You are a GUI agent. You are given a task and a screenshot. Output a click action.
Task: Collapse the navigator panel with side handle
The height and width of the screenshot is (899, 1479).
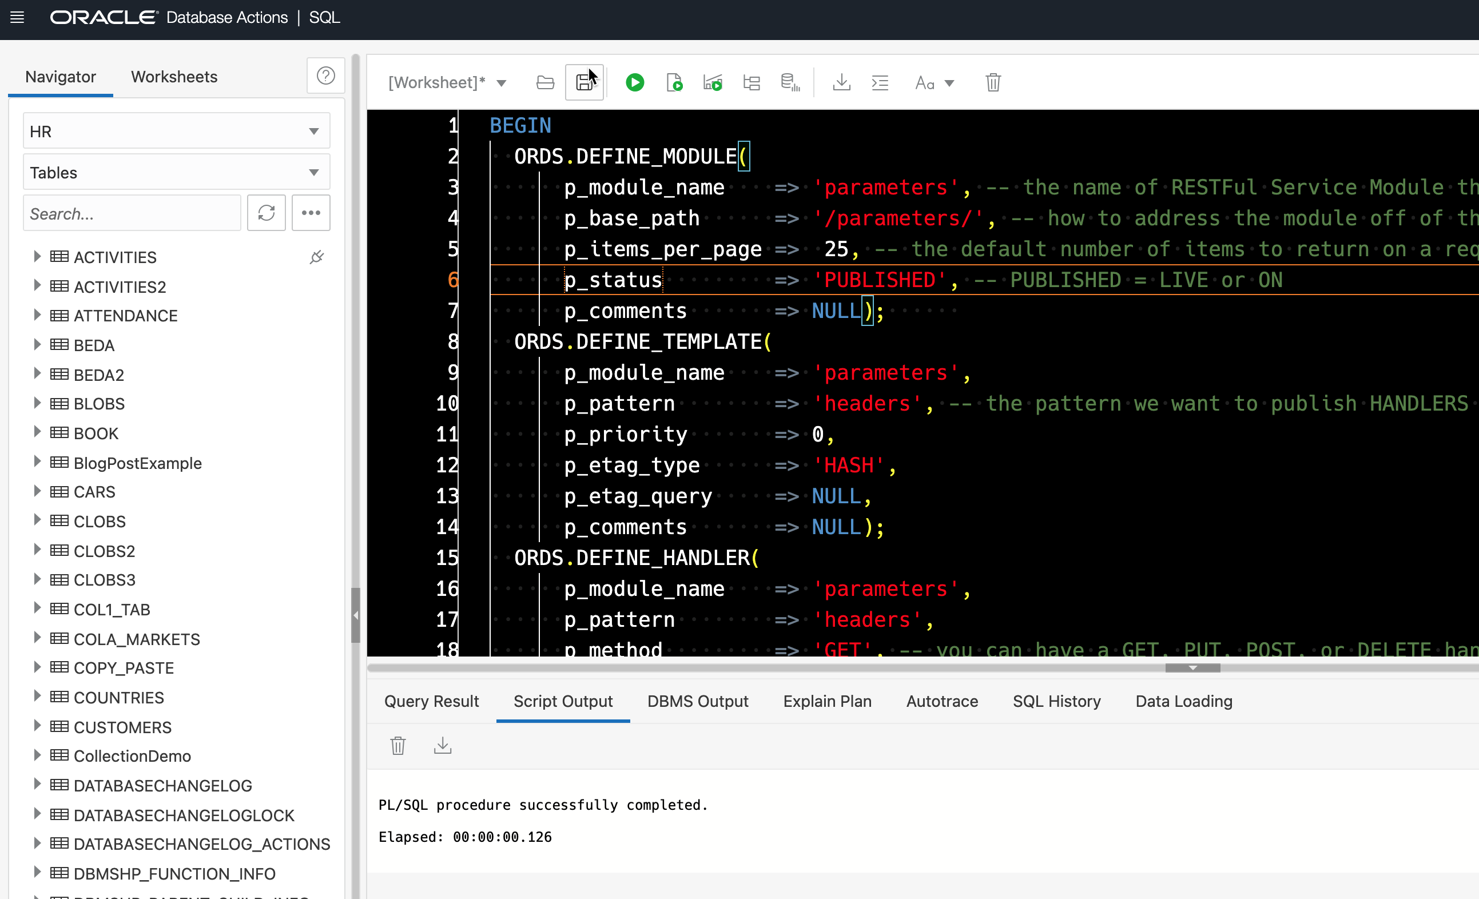pyautogui.click(x=355, y=616)
